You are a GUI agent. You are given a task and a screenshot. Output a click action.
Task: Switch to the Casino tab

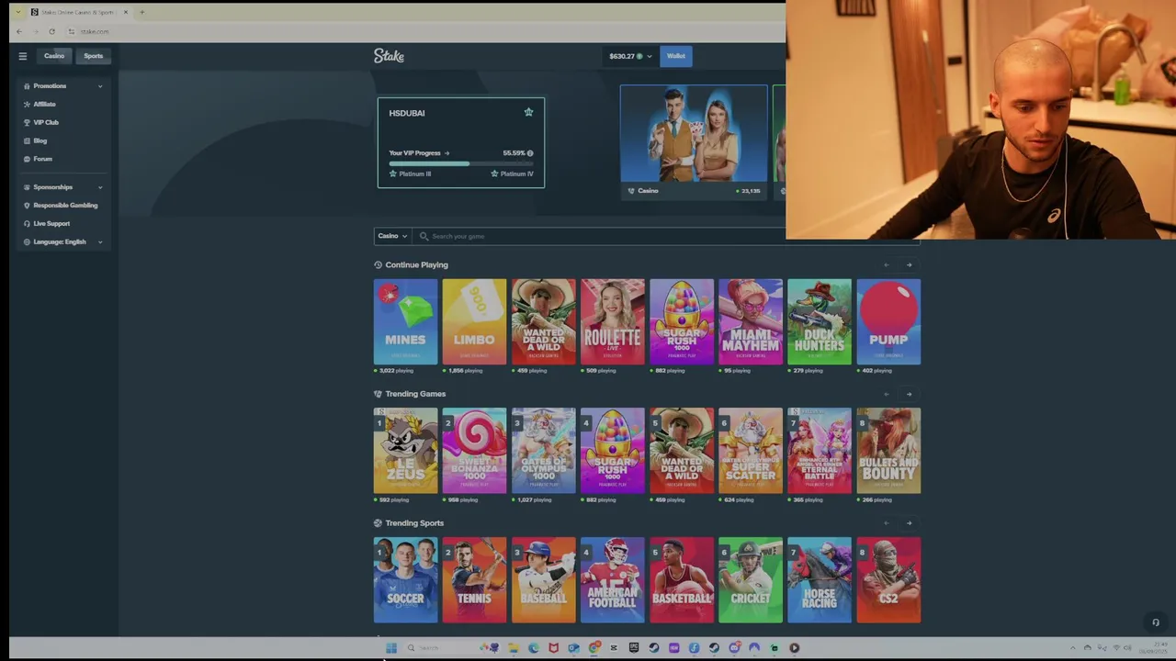[54, 56]
